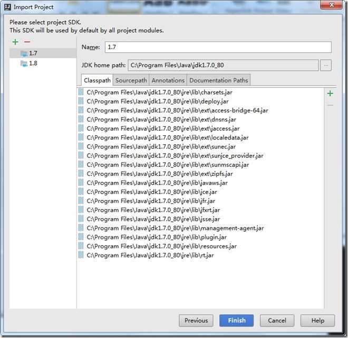Click the jar icon beside charsets.jar
Screen dimensions: 348x338
pos(81,92)
